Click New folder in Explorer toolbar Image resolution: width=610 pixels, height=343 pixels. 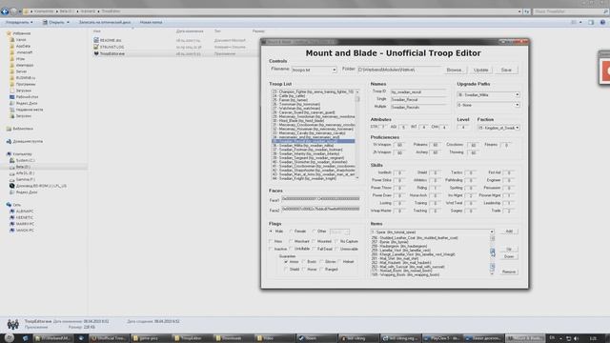[151, 22]
